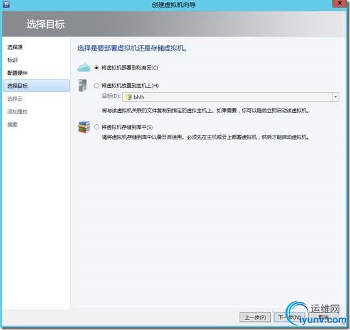Click 下一步(N) button
350x330 pixels.
pos(289,317)
